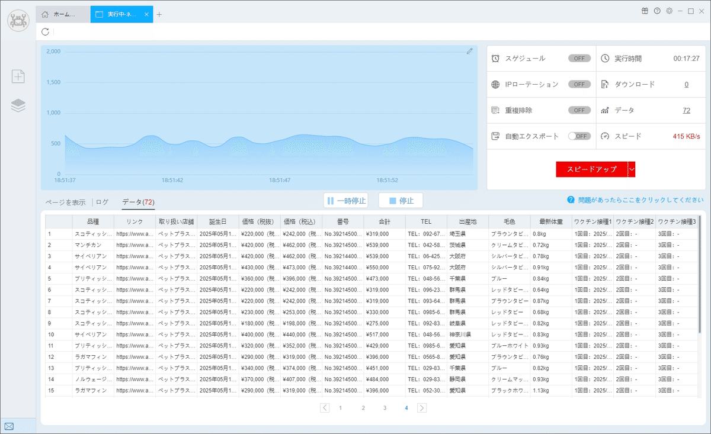Image resolution: width=711 pixels, height=434 pixels.
Task: Click the 実行時間 clock icon
Action: tap(605, 59)
